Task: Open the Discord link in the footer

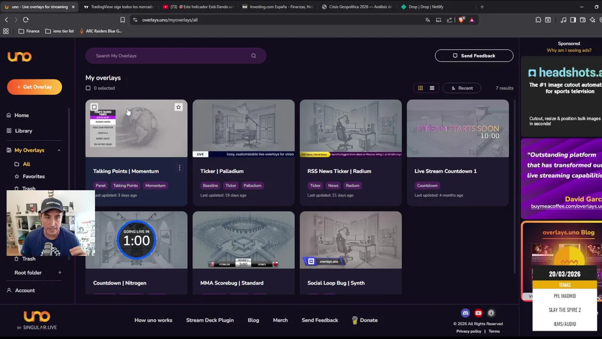Action: pos(466,313)
